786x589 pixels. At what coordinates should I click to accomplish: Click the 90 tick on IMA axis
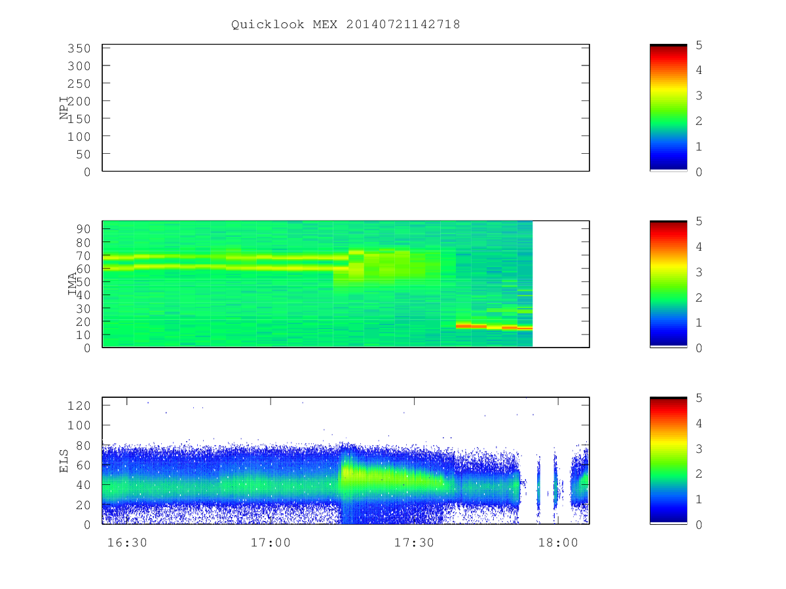point(83,229)
